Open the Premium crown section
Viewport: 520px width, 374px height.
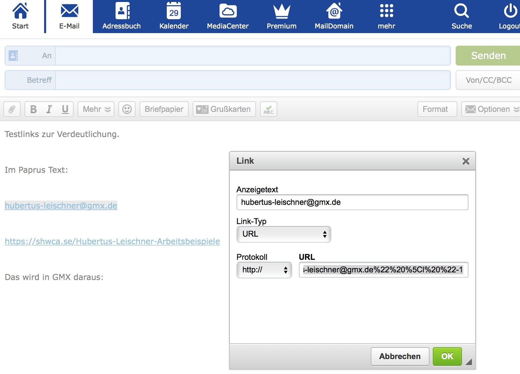tap(282, 16)
